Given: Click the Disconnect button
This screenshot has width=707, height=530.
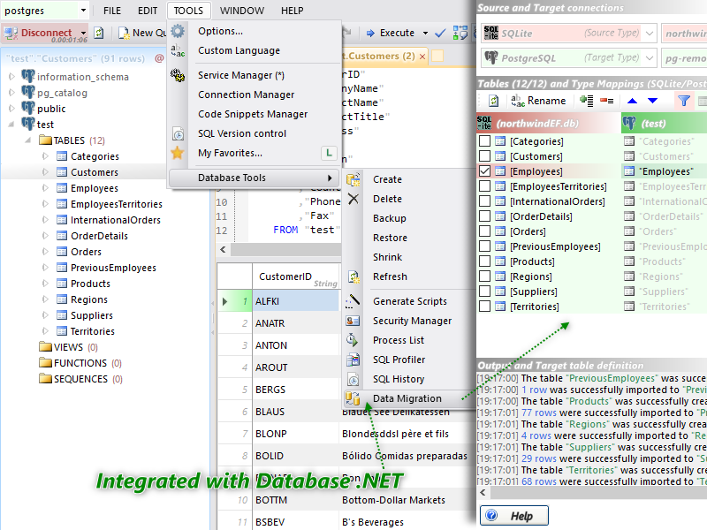Looking at the screenshot, I should tap(39, 33).
